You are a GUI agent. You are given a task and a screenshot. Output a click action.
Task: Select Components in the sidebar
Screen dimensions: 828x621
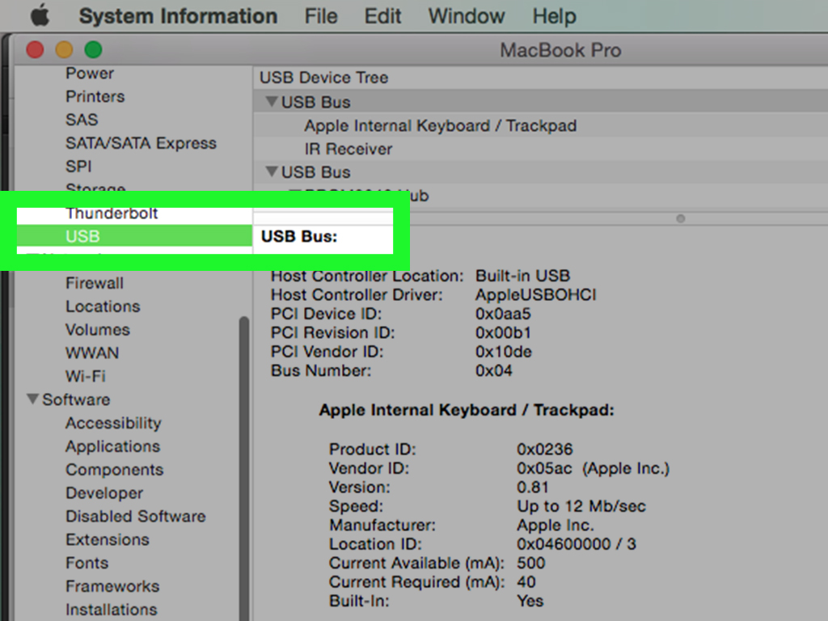[x=115, y=470]
